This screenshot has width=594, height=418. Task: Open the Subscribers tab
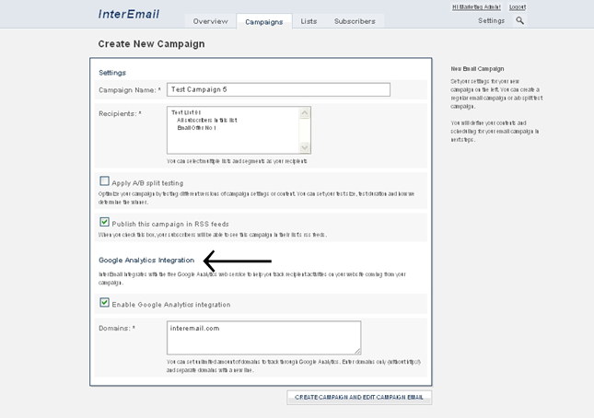[x=355, y=20]
